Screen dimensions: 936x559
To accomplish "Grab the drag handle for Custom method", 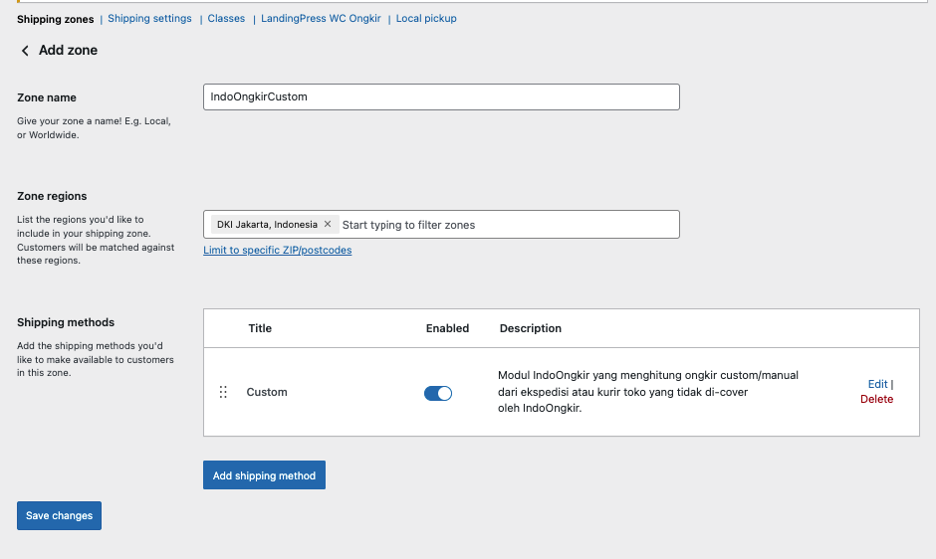I will tap(223, 392).
